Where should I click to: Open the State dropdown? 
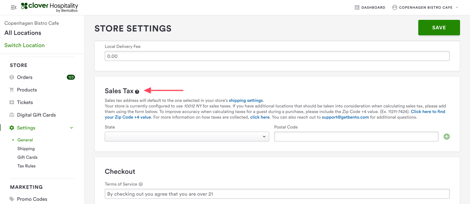coord(187,137)
